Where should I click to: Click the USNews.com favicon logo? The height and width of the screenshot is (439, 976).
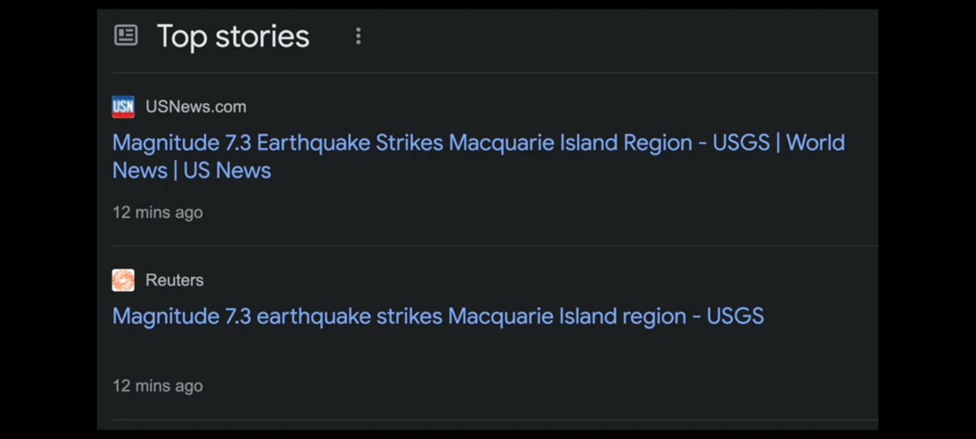coord(123,107)
